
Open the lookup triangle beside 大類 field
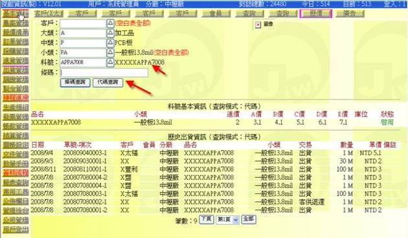(x=110, y=33)
